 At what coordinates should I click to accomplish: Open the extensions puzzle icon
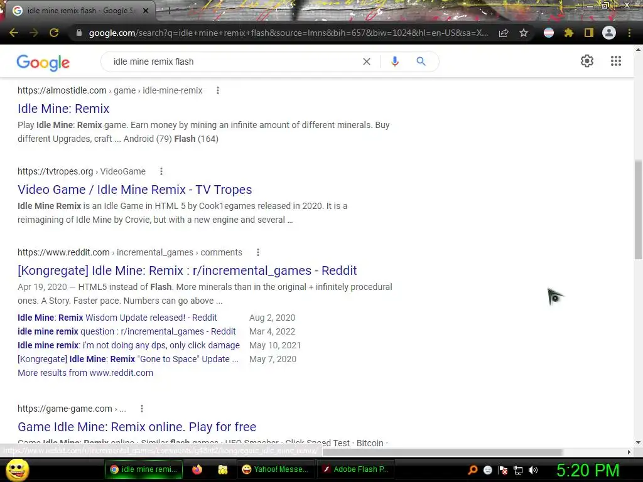pos(569,33)
